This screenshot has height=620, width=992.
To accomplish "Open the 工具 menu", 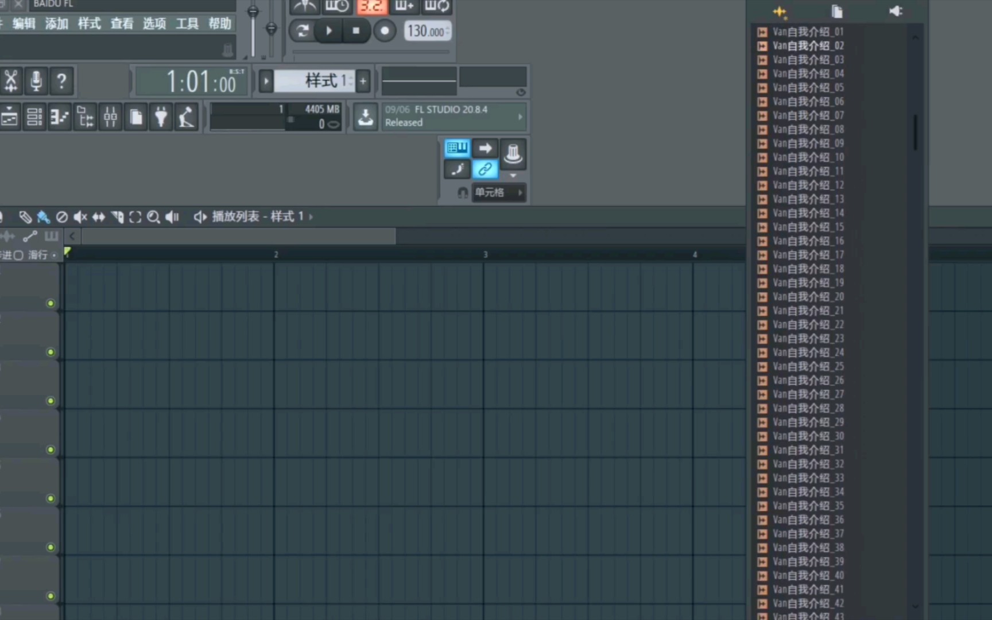I will coord(187,24).
